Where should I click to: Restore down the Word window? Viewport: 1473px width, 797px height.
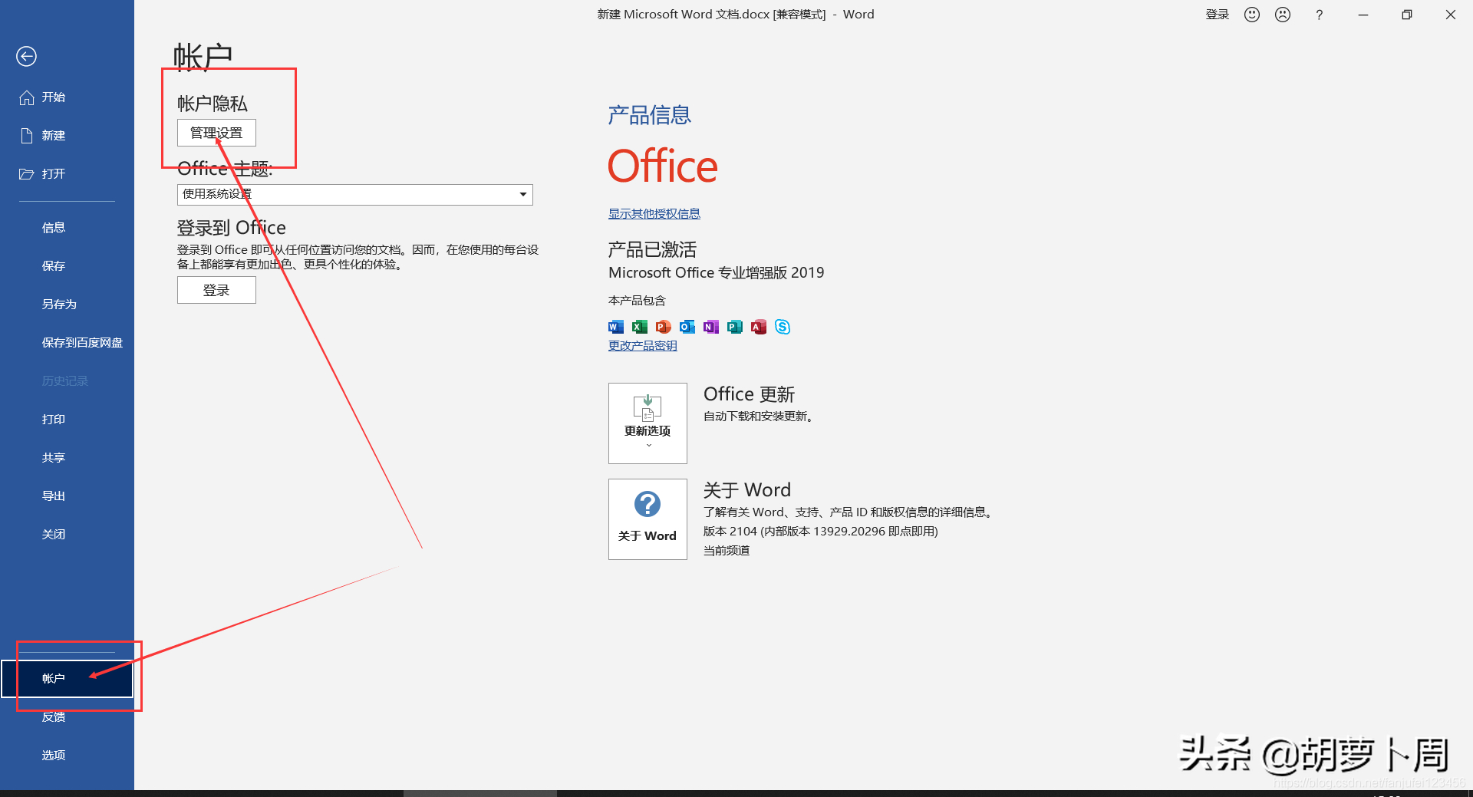click(1407, 15)
